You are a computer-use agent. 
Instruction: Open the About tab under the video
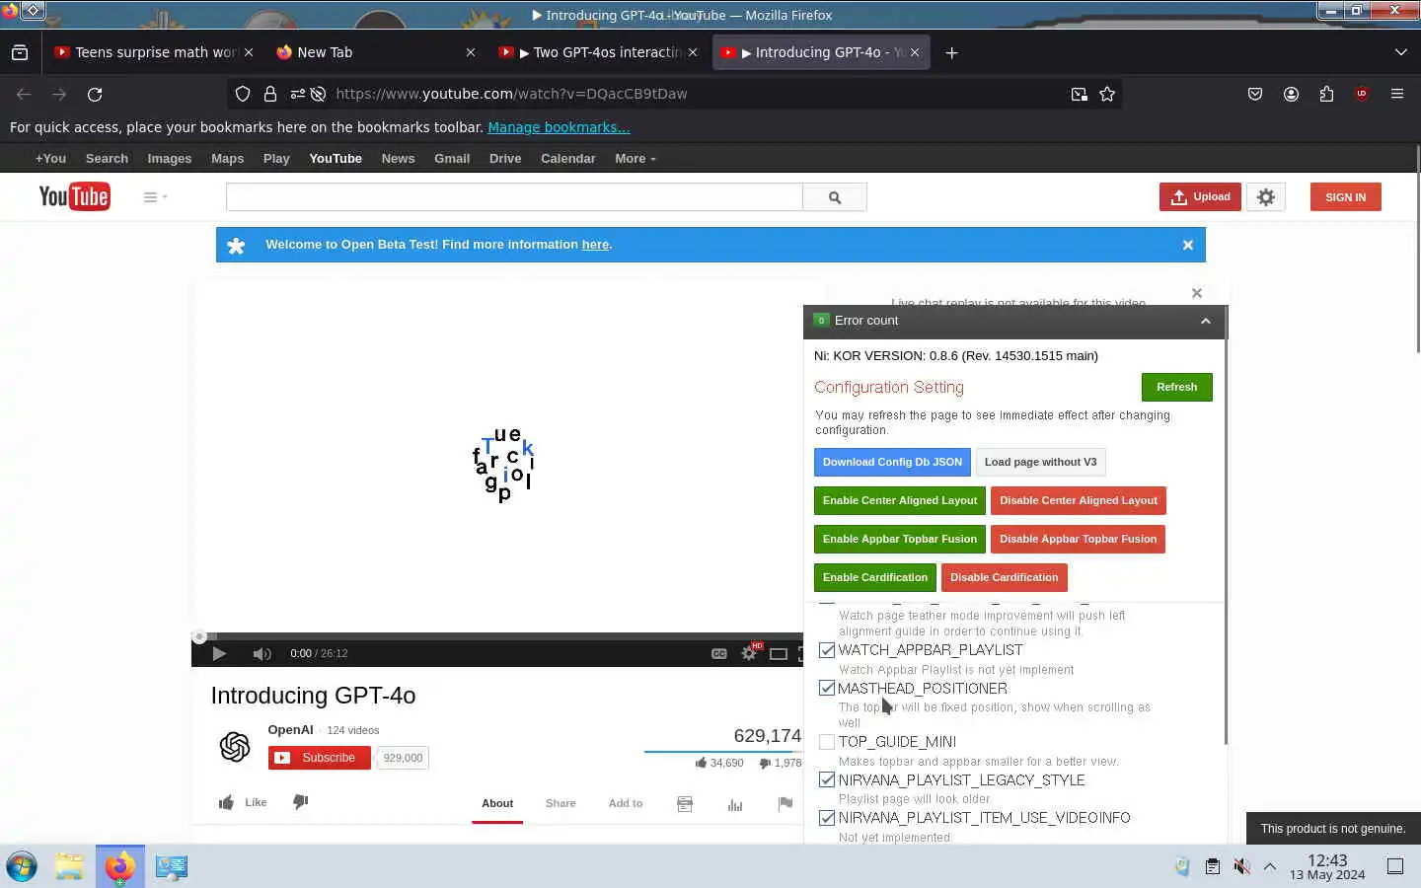point(497,803)
